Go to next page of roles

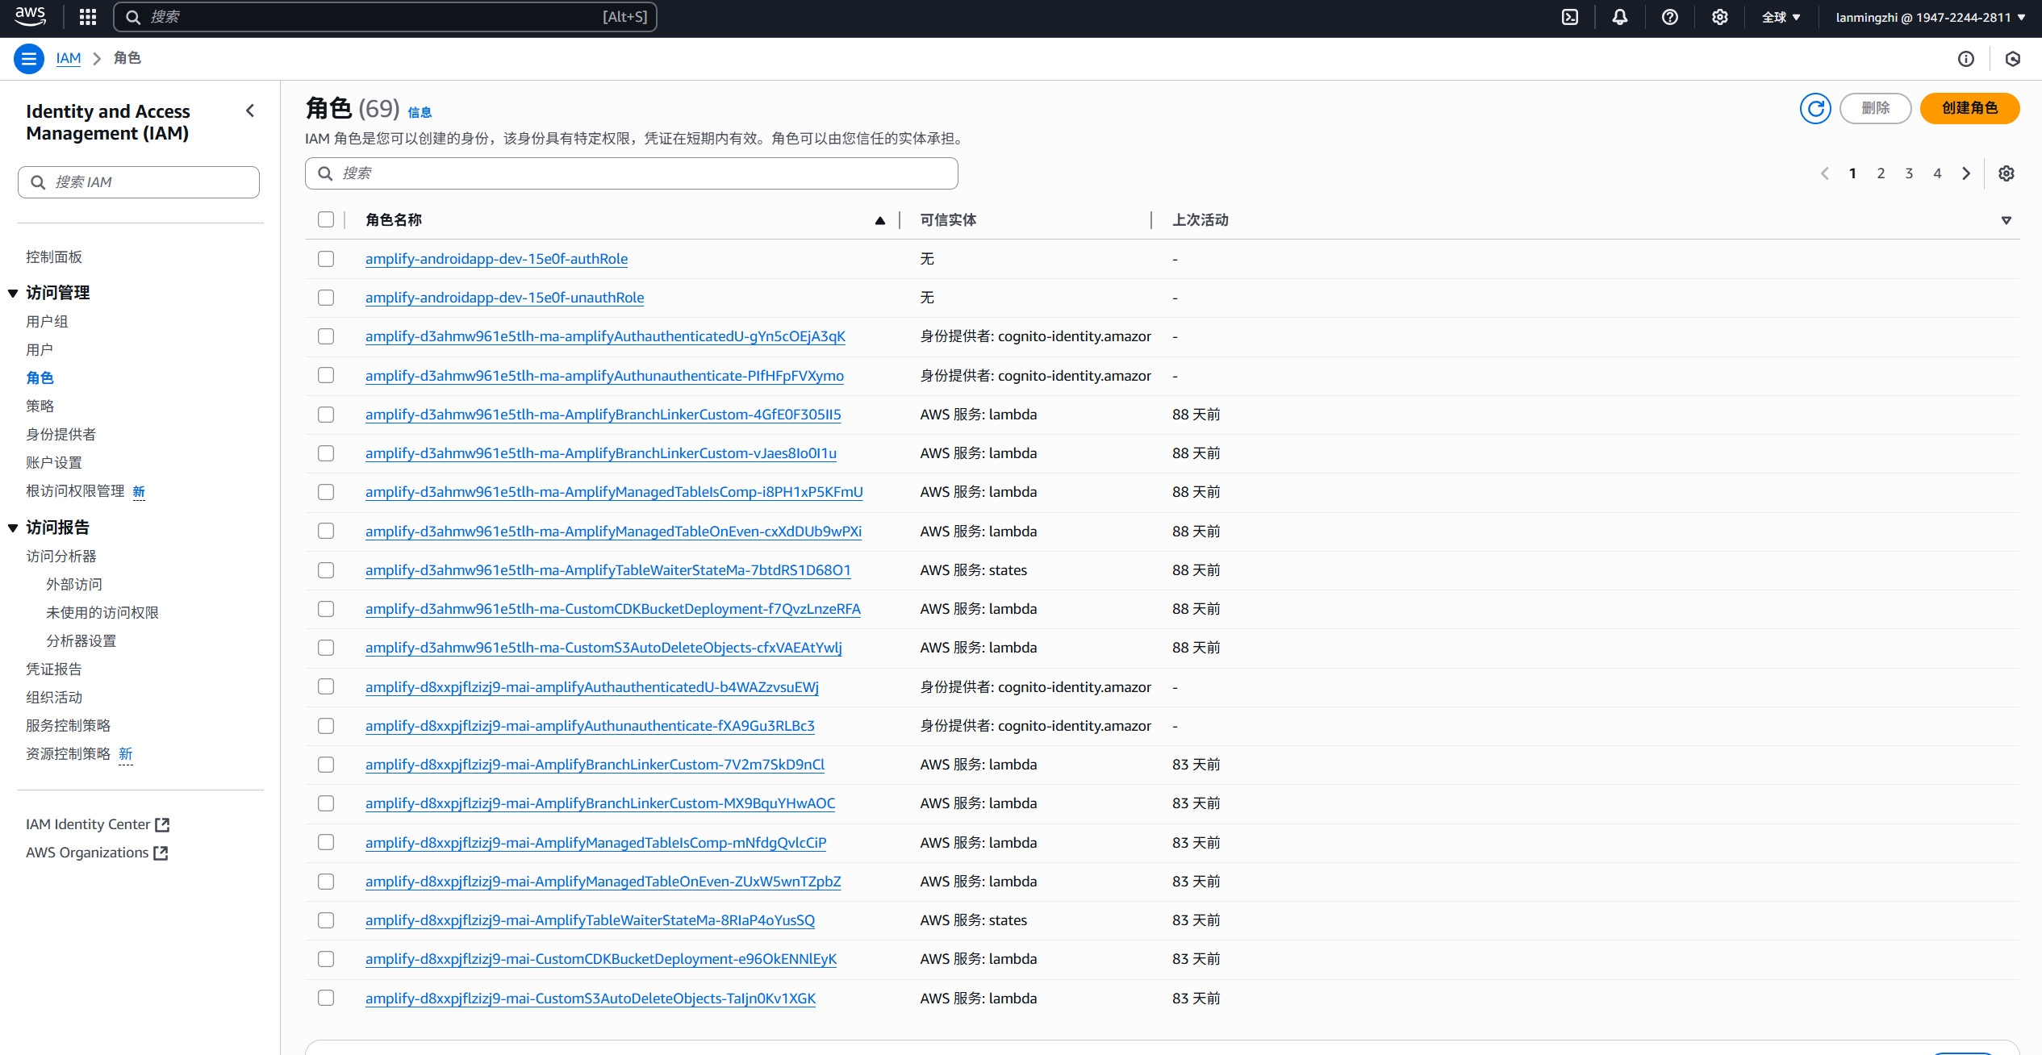[x=1966, y=173]
